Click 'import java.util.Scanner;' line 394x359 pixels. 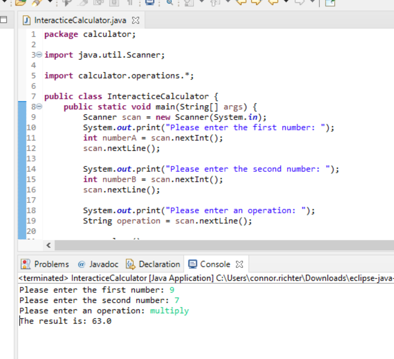[105, 55]
